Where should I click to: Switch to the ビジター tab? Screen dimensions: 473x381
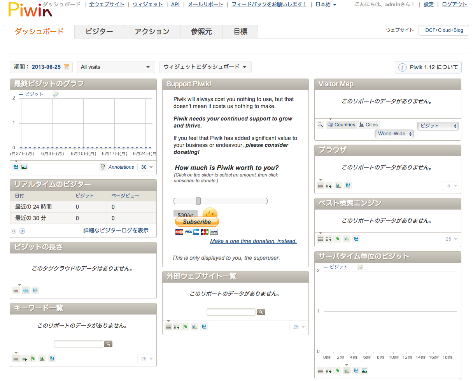click(99, 32)
